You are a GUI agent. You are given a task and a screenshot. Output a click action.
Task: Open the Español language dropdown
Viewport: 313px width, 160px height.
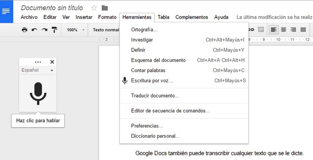coord(38,70)
